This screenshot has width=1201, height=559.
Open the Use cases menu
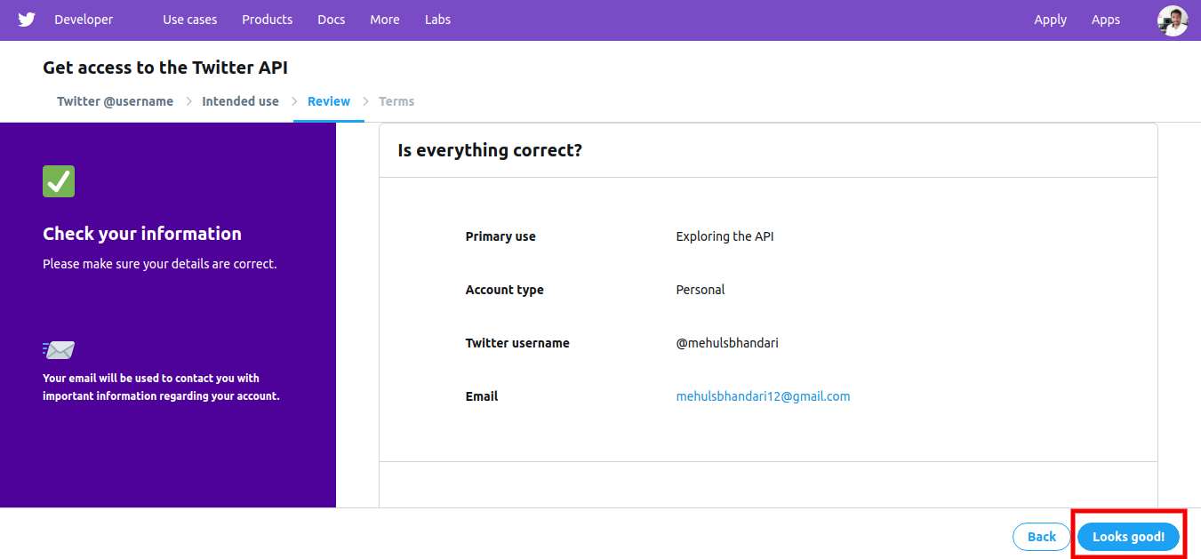[189, 20]
